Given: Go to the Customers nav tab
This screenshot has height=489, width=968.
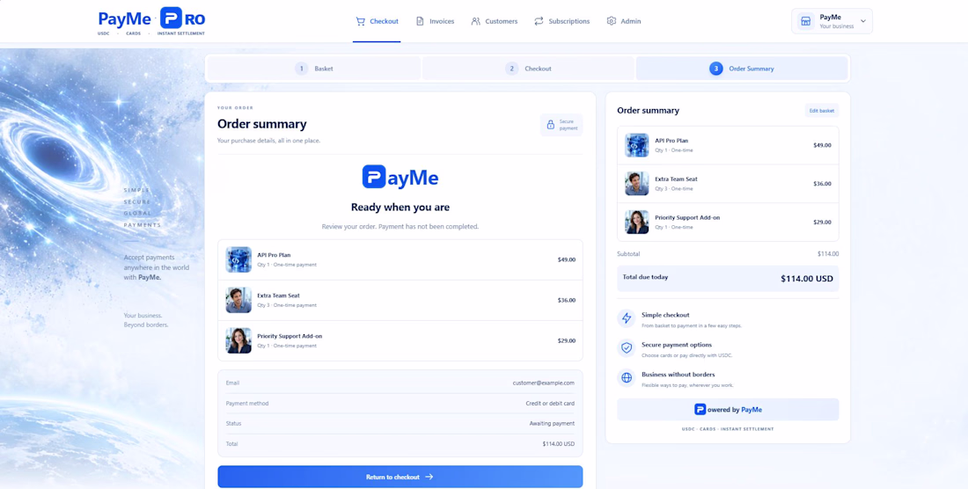Looking at the screenshot, I should click(494, 21).
